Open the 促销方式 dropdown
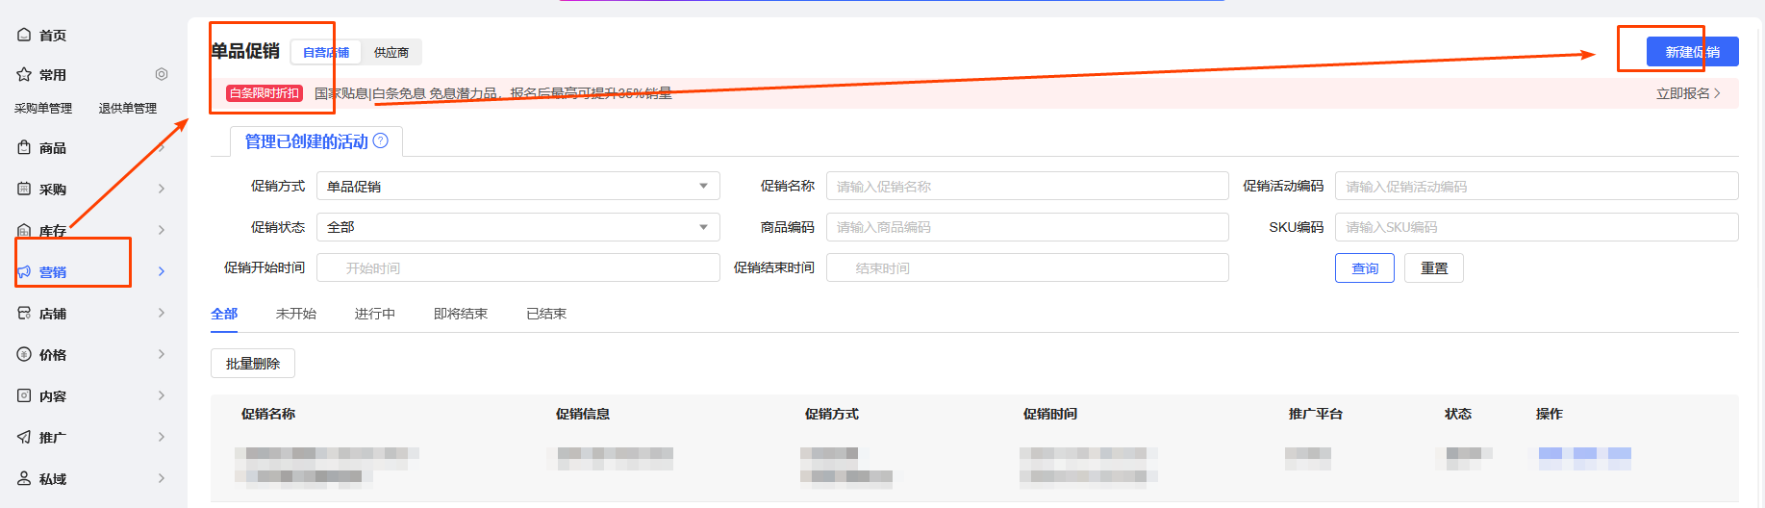Image resolution: width=1765 pixels, height=508 pixels. point(517,186)
